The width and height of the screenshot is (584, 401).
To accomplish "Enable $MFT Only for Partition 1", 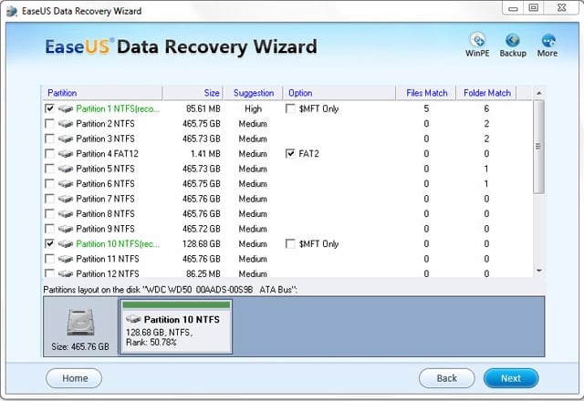I will 290,108.
